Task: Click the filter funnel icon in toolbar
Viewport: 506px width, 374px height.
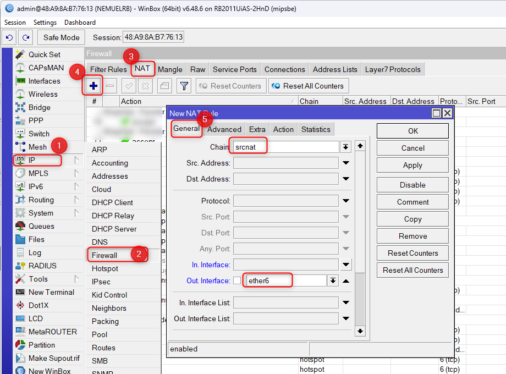Action: 184,86
